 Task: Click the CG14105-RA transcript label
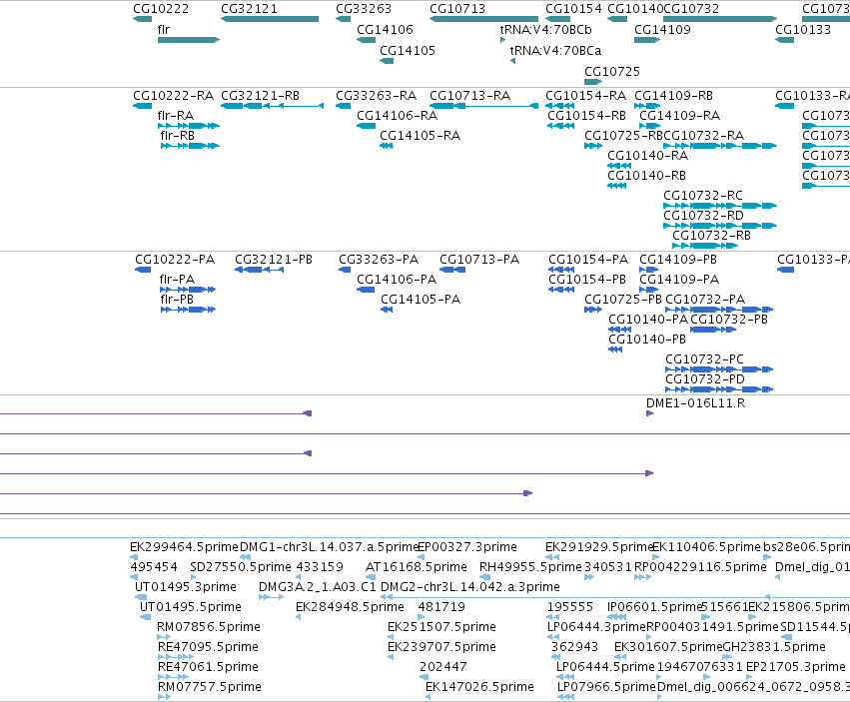pyautogui.click(x=420, y=136)
